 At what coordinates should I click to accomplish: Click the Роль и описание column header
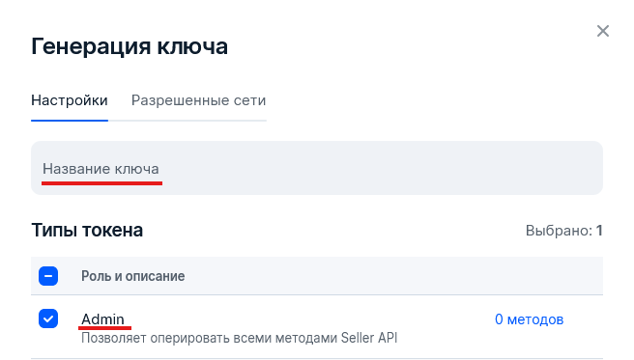133,276
